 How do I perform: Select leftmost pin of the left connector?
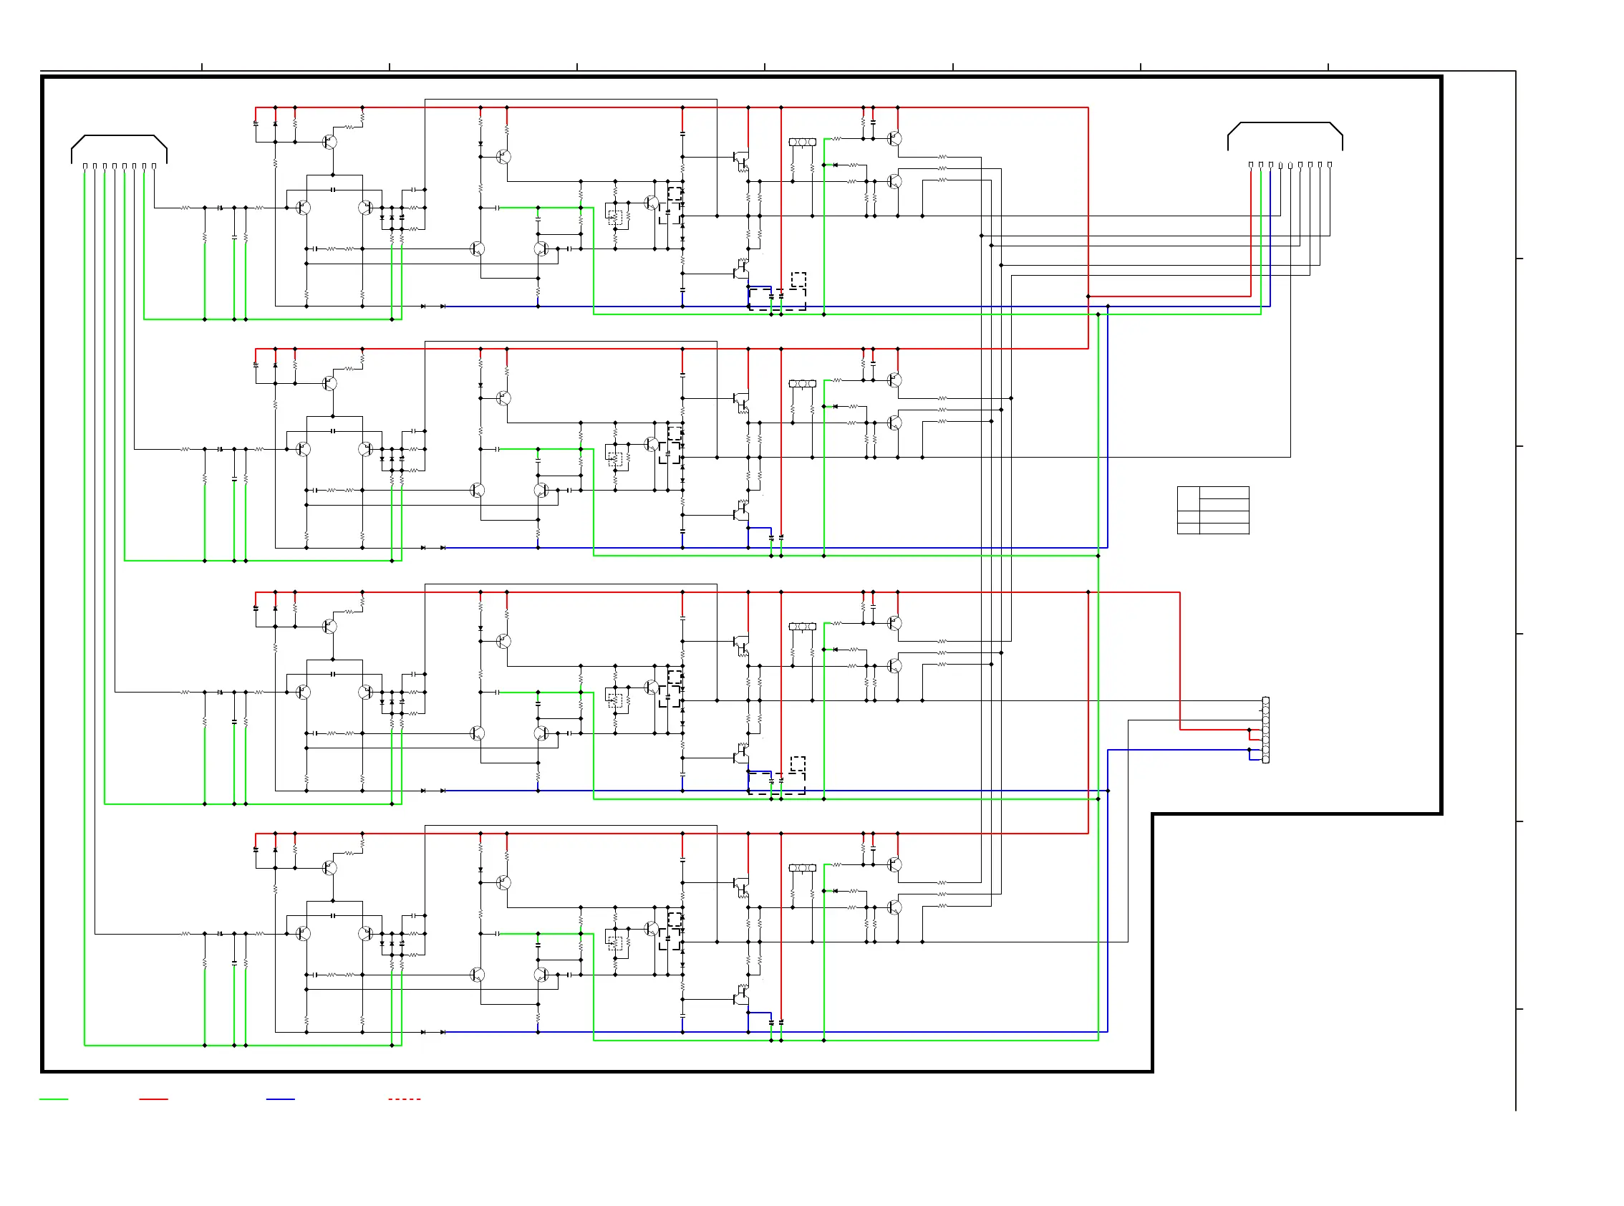pos(85,166)
